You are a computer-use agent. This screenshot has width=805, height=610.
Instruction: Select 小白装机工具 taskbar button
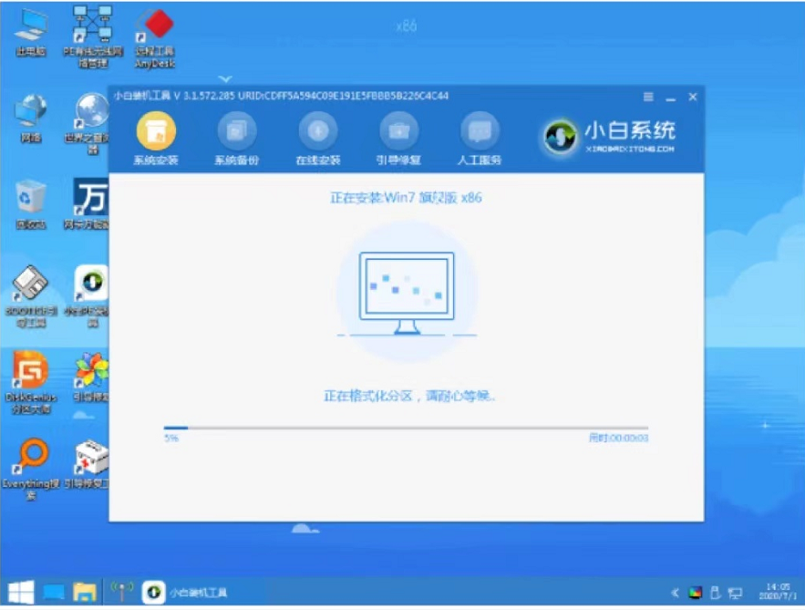click(185, 593)
